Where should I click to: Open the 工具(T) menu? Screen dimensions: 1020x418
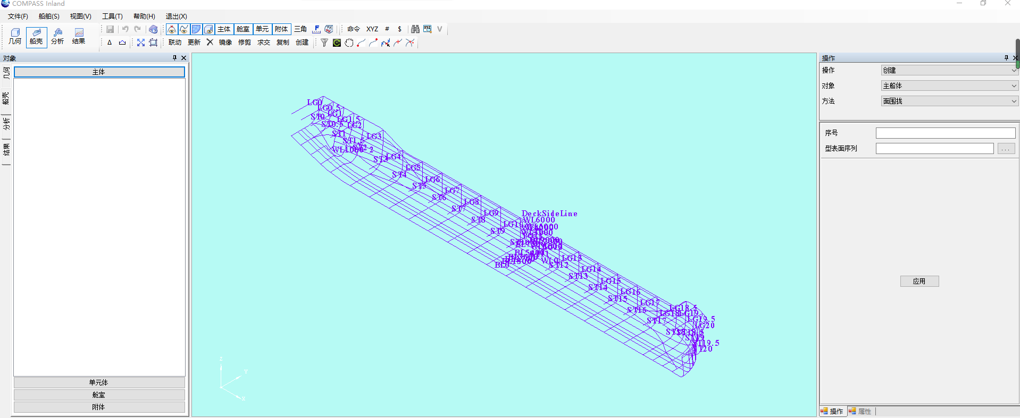[112, 16]
